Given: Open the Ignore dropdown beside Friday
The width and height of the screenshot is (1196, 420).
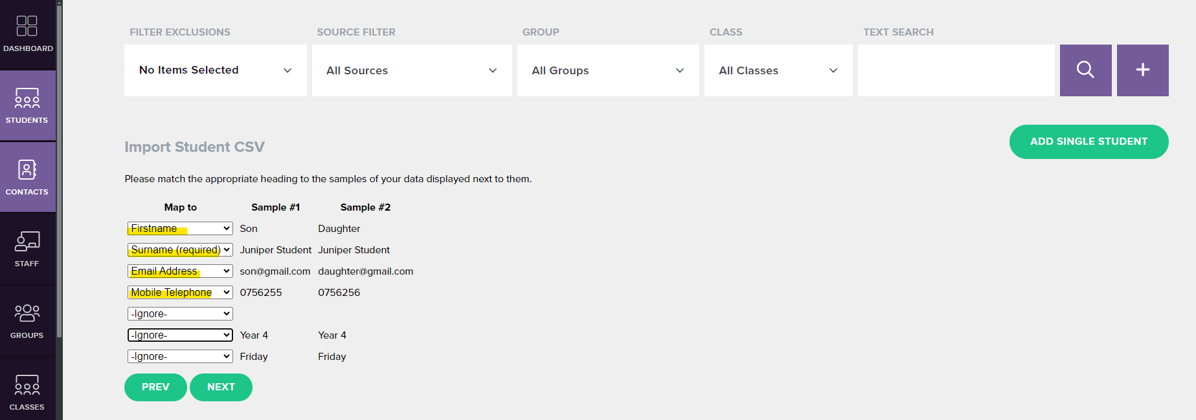Looking at the screenshot, I should [x=180, y=357].
